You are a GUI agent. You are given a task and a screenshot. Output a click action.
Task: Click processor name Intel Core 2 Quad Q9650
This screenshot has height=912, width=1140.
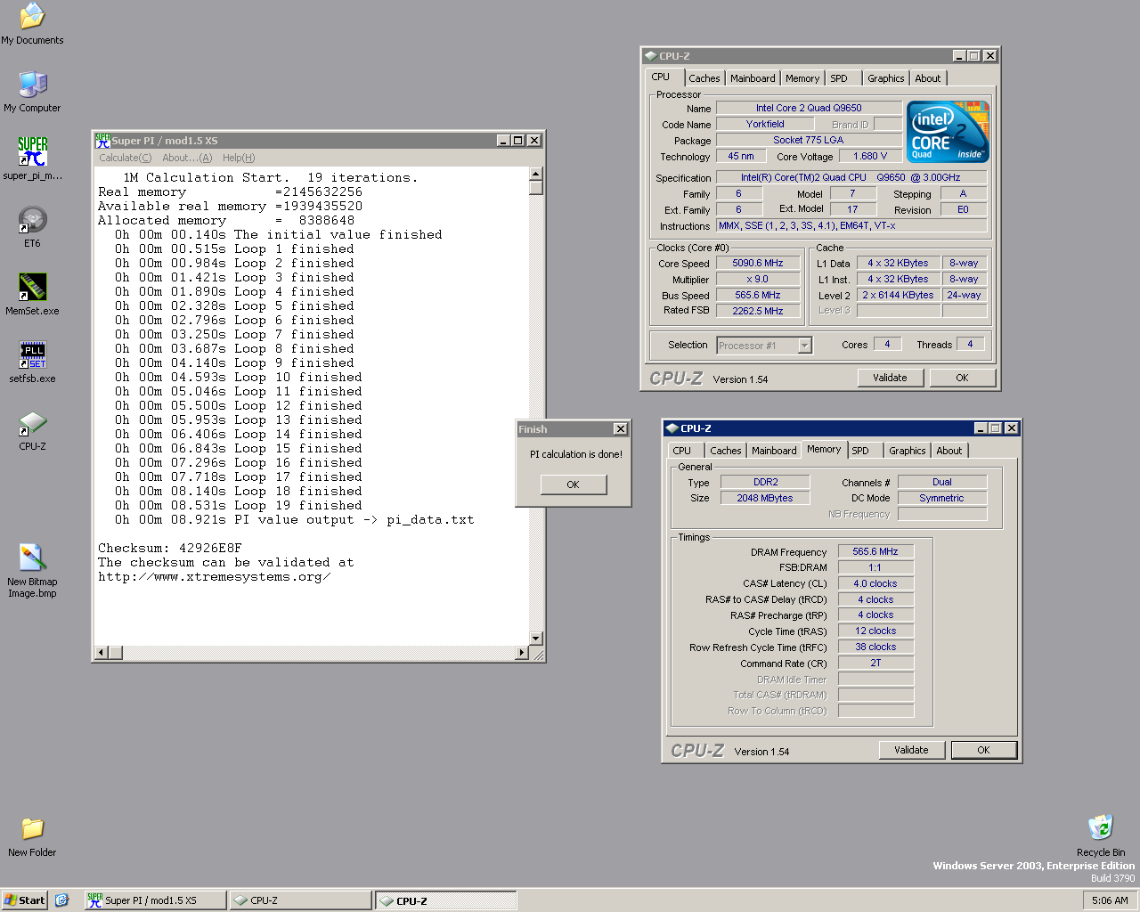[x=809, y=109]
